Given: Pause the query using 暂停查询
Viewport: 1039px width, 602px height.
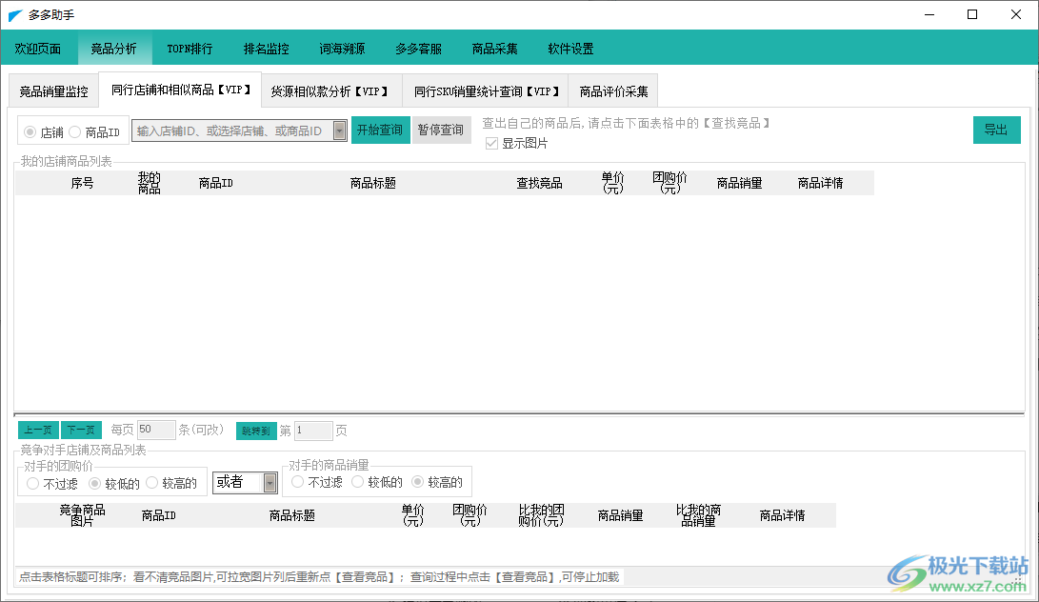Looking at the screenshot, I should point(441,130).
